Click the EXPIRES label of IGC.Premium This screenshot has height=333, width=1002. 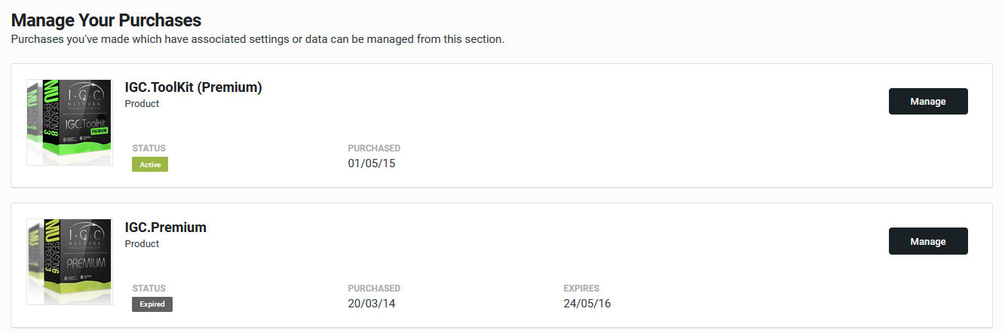[x=581, y=289]
